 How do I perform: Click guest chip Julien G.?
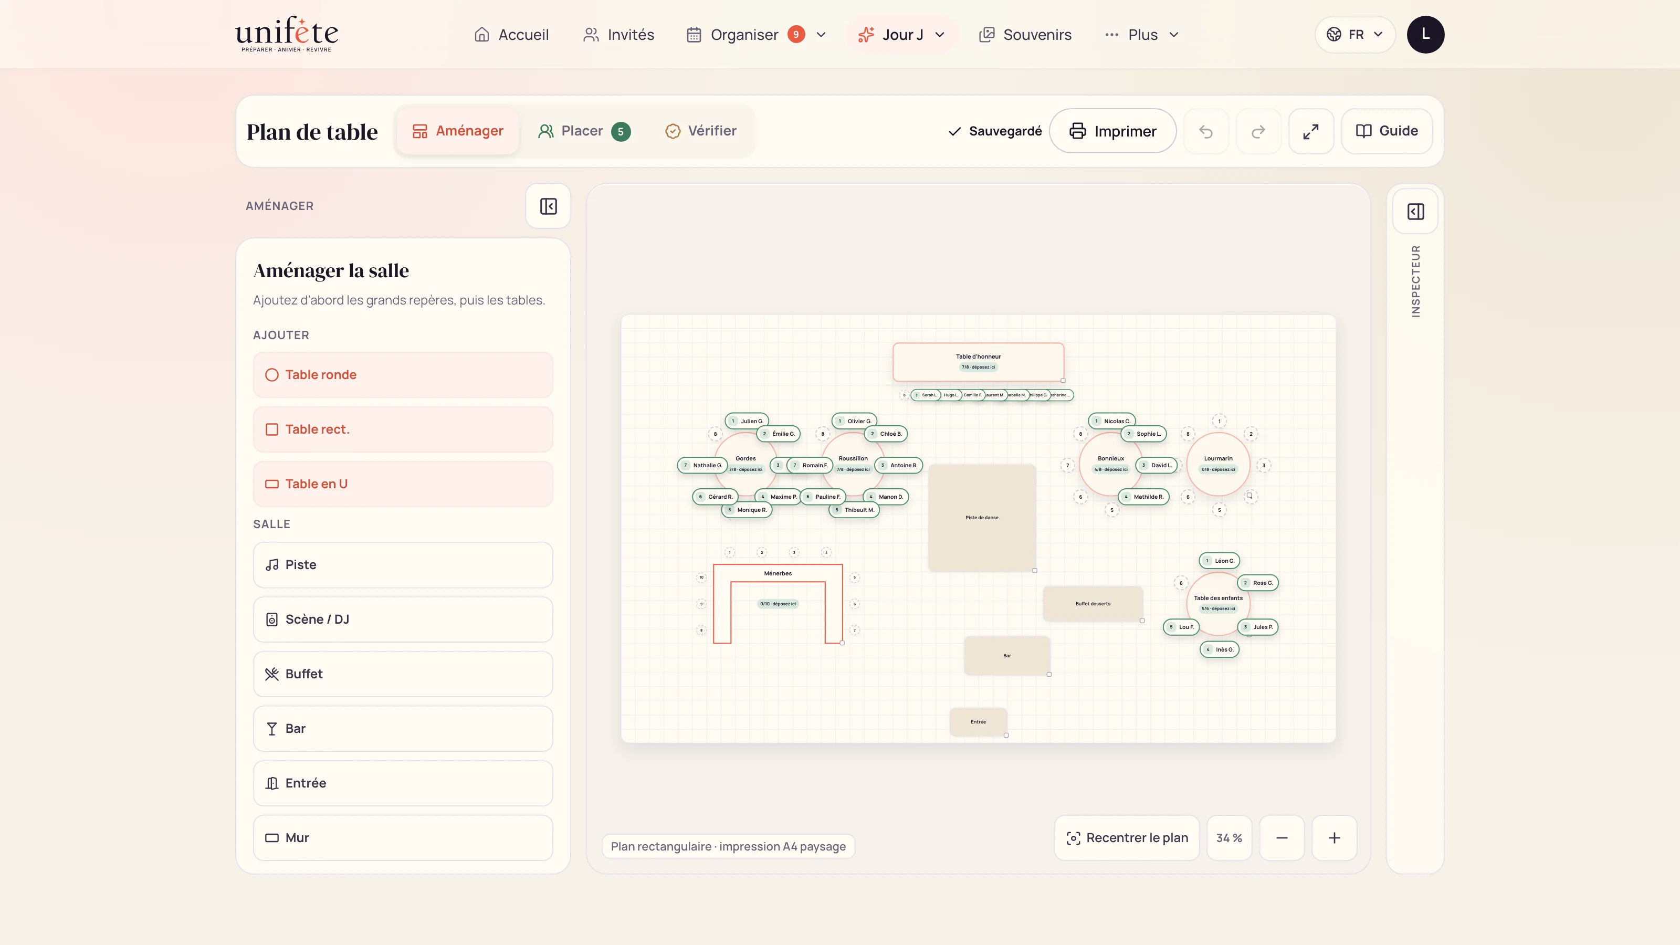pos(748,421)
